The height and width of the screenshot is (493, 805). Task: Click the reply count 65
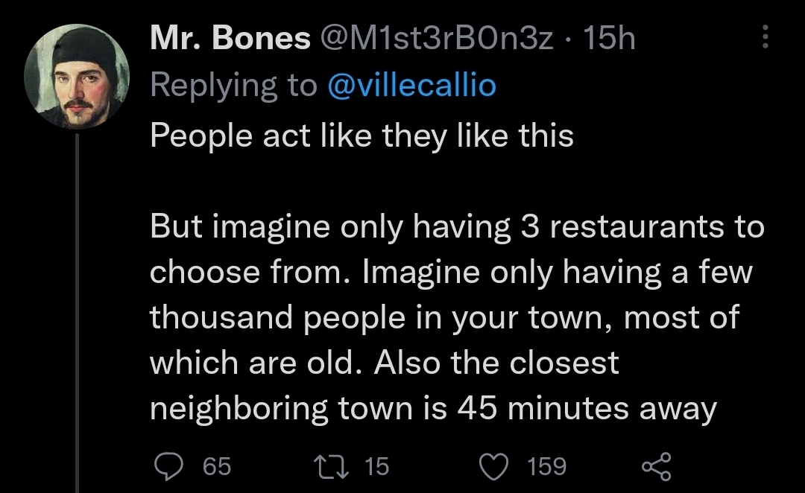click(x=217, y=467)
